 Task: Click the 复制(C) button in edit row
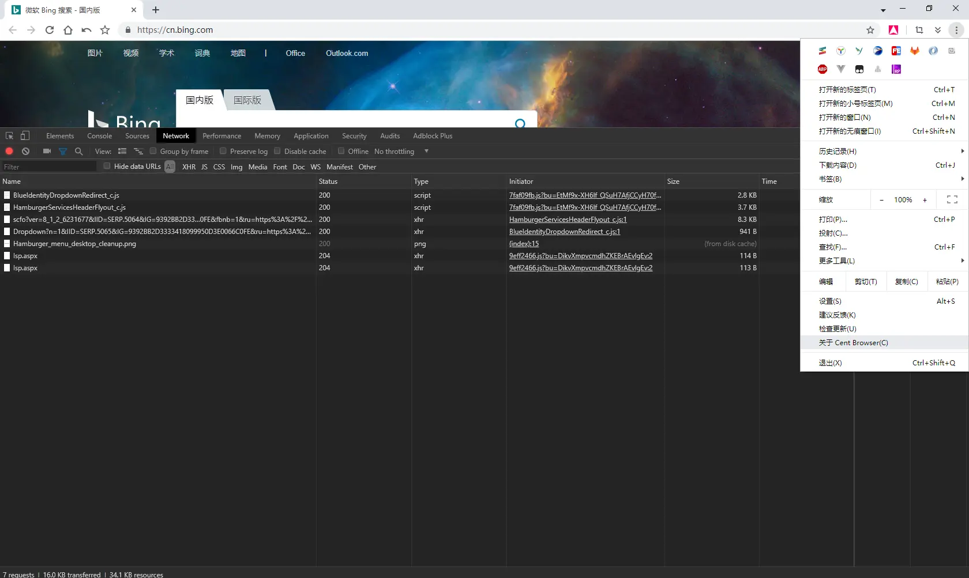(906, 281)
